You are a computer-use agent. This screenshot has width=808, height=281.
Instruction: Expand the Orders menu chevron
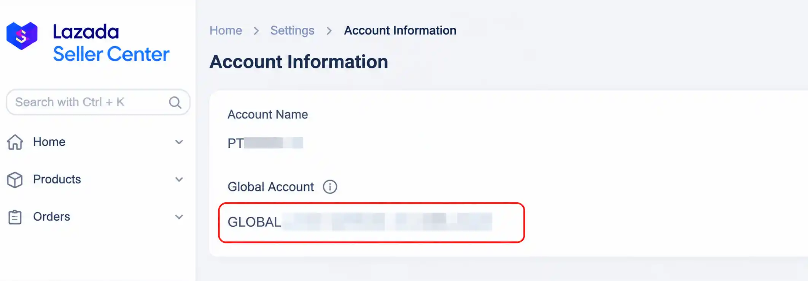click(x=179, y=217)
